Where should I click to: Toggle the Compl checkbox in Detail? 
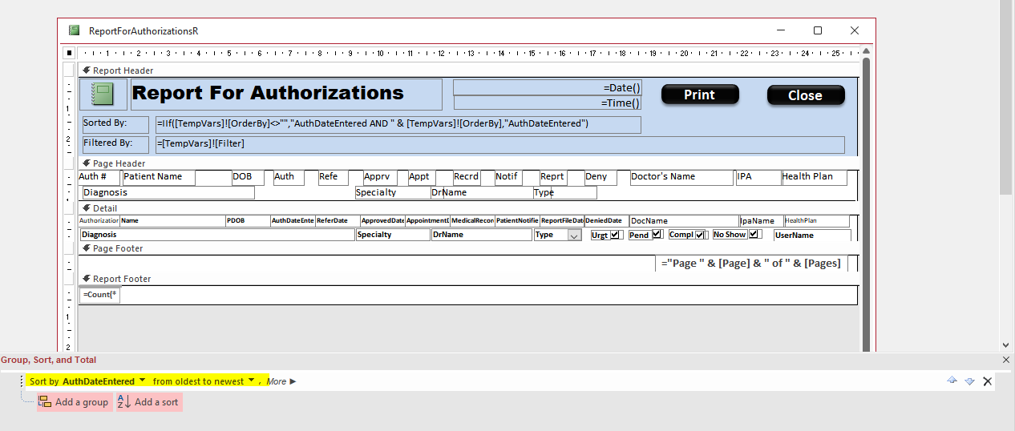click(x=700, y=235)
